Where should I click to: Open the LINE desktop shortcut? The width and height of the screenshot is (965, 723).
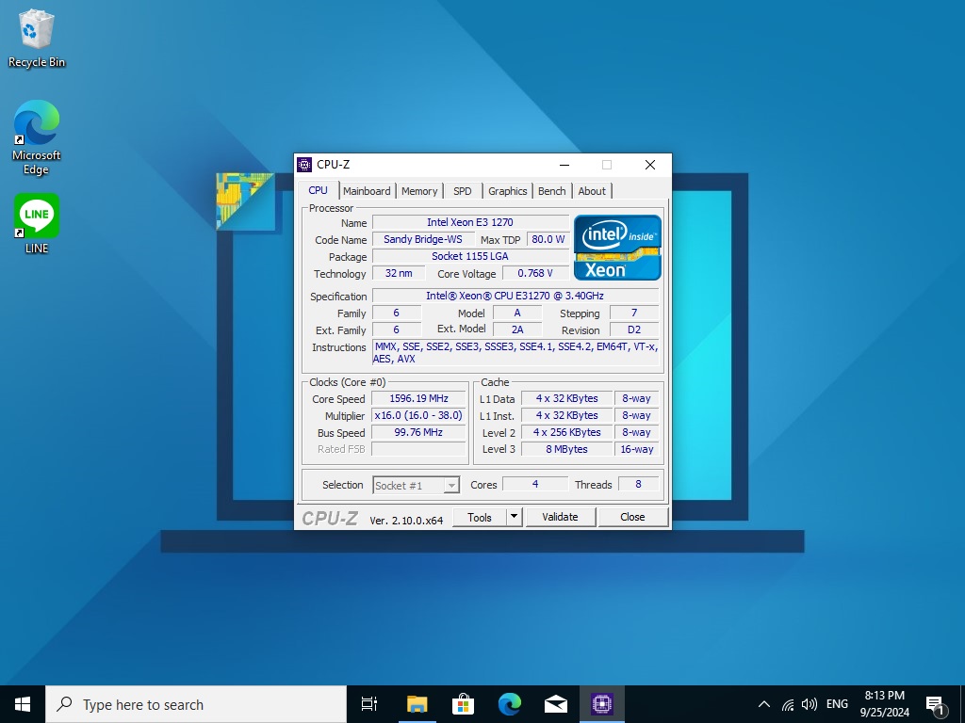pyautogui.click(x=37, y=223)
